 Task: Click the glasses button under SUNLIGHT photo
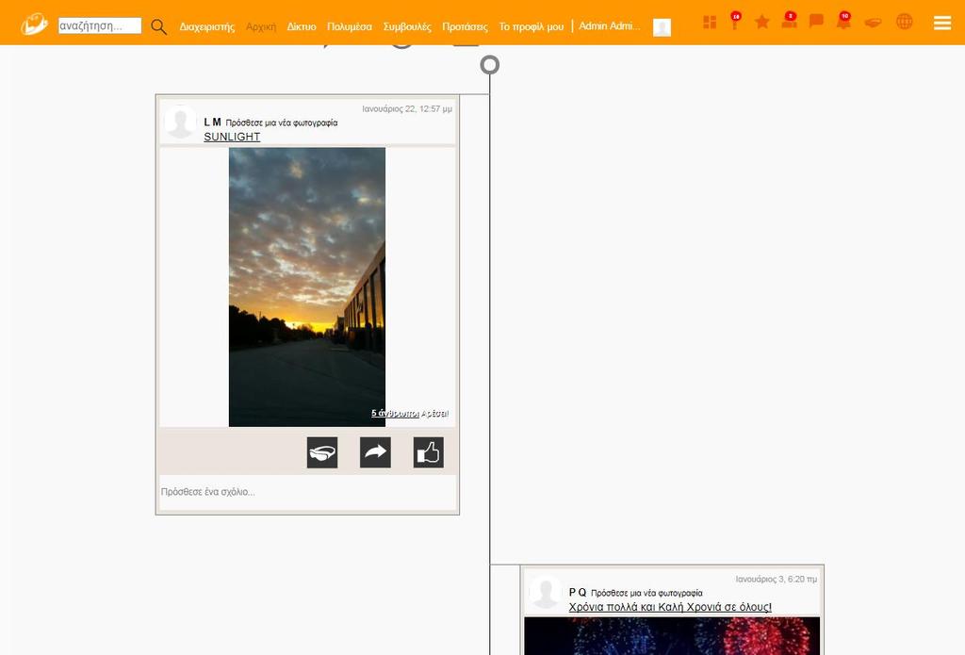click(322, 452)
